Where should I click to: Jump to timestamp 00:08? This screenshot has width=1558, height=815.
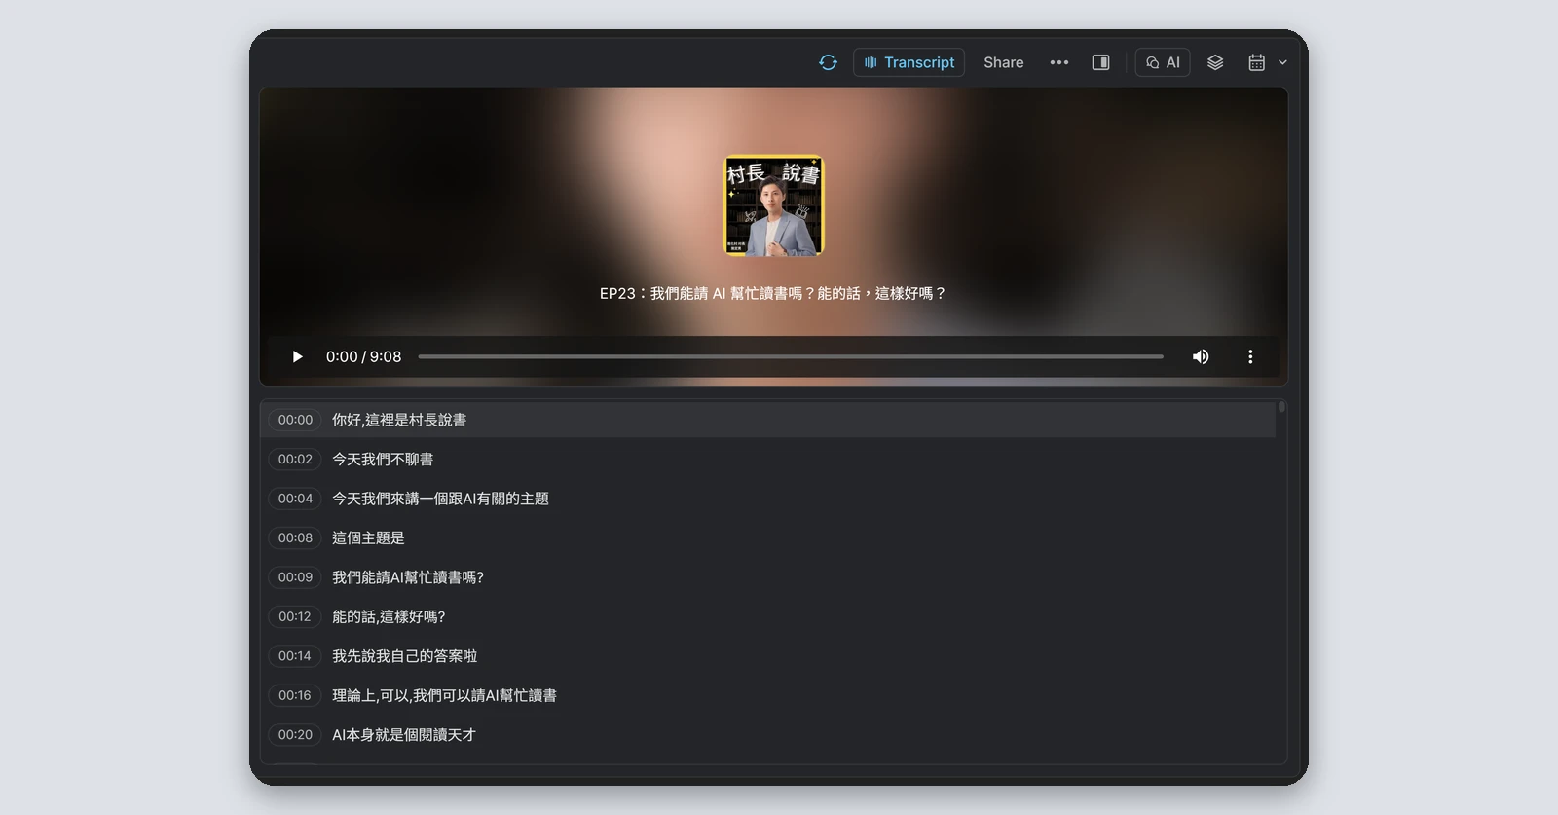(x=295, y=537)
